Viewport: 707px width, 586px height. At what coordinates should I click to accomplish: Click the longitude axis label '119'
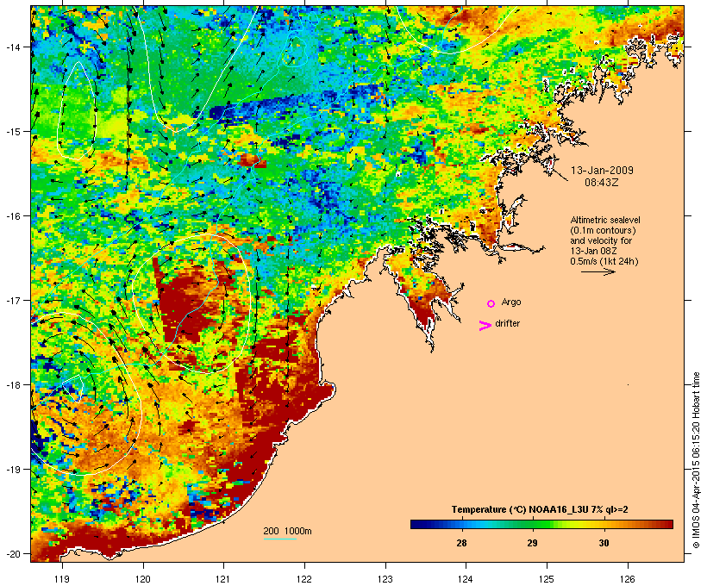(x=62, y=579)
